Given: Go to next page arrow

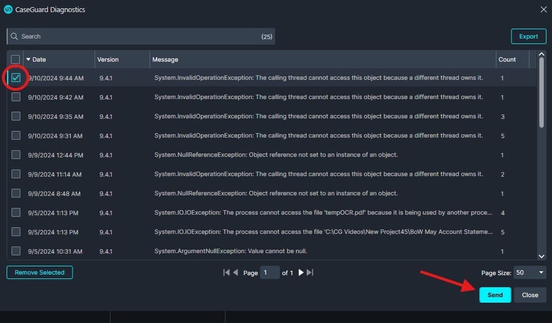Looking at the screenshot, I should pos(301,272).
